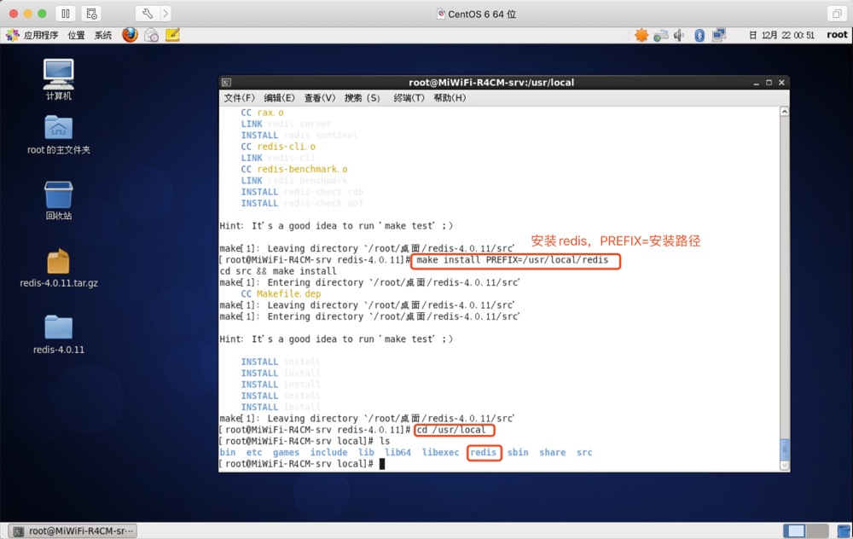This screenshot has width=853, height=539.
Task: Click the terminal task button in bottom taskbar
Action: tap(74, 530)
